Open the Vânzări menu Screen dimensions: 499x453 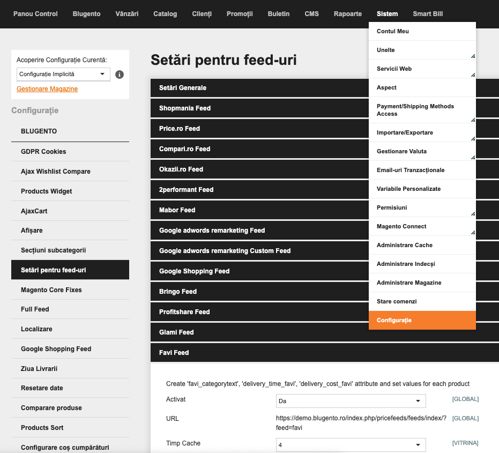pyautogui.click(x=126, y=14)
